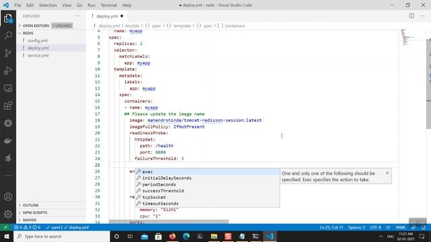The height and width of the screenshot is (242, 431).
Task: Open the Extensions view
Action: pos(8,106)
